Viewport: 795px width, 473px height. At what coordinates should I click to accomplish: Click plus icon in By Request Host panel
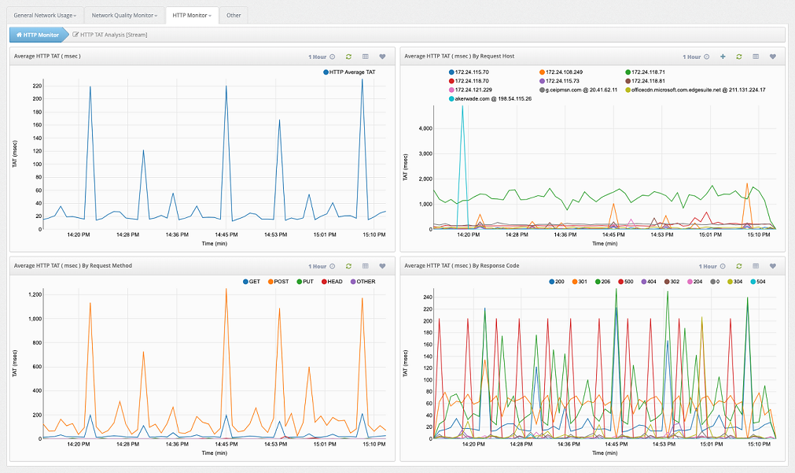tap(723, 57)
